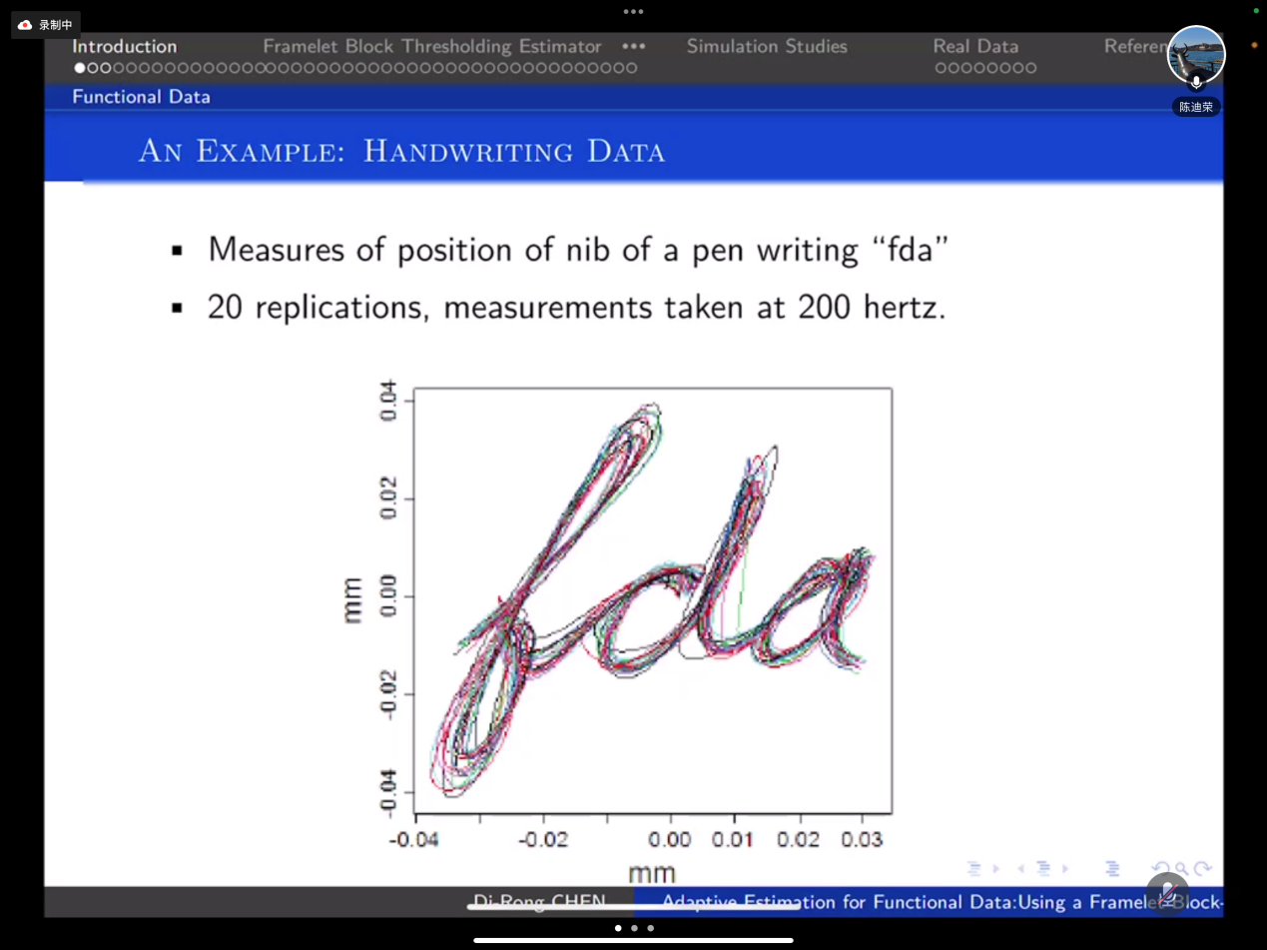Open the presenter's profile avatar
The height and width of the screenshot is (950, 1267).
click(1195, 55)
